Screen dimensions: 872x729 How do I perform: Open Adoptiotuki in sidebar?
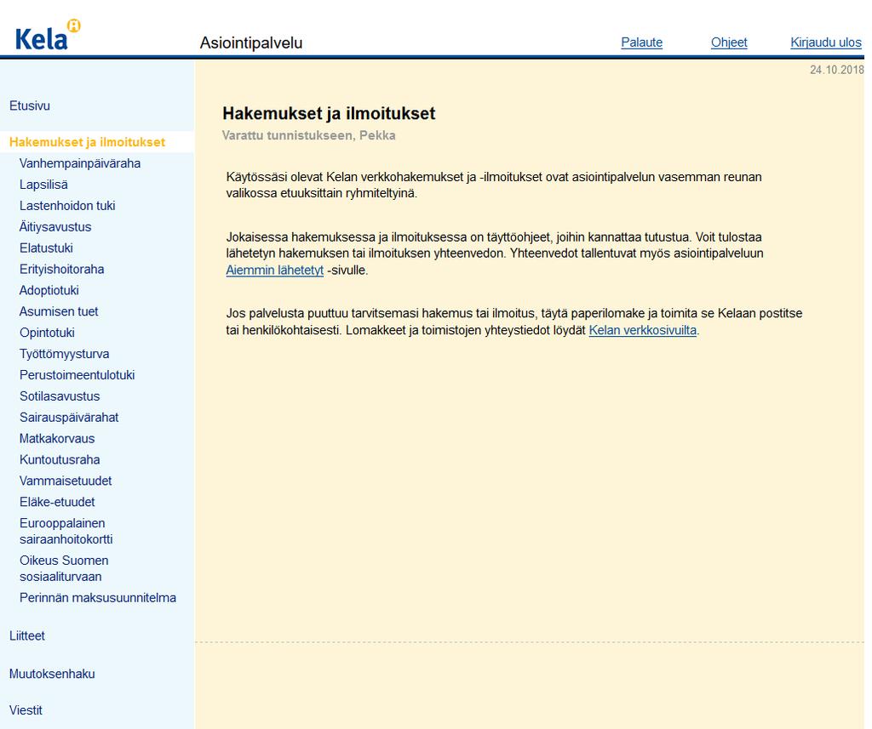click(x=49, y=290)
